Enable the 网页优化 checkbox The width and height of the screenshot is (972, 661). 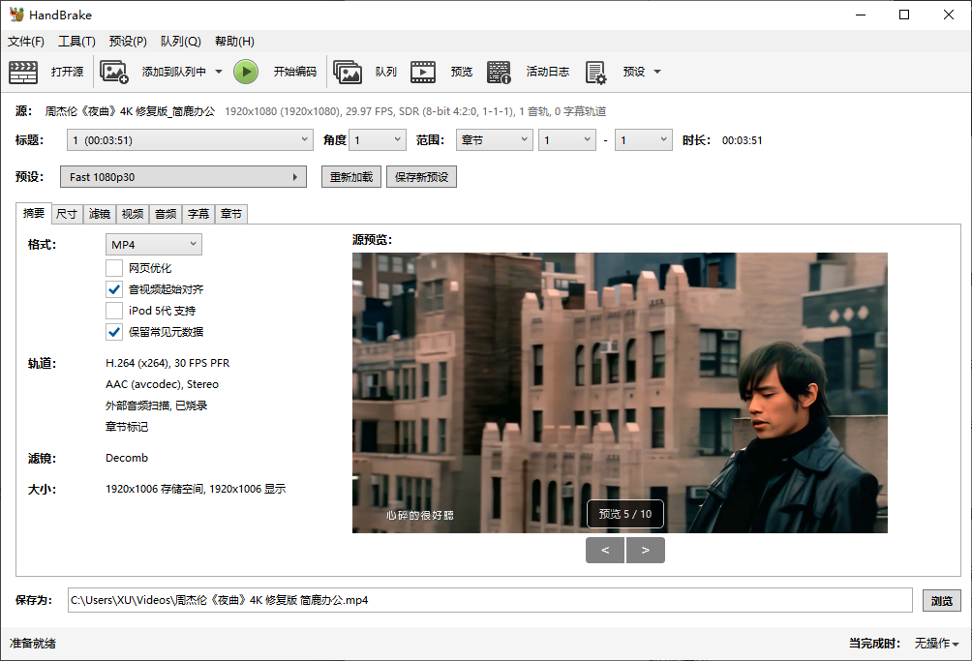(113, 268)
